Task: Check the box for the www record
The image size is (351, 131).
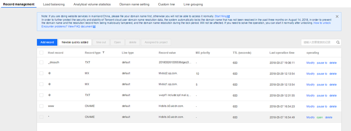Action: click(x=41, y=106)
